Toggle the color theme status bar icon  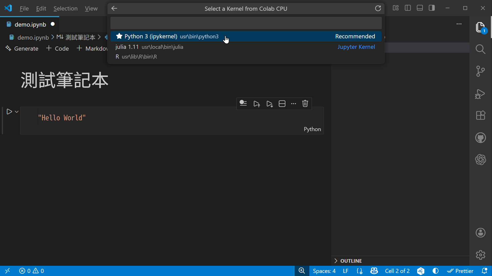tap(435, 271)
